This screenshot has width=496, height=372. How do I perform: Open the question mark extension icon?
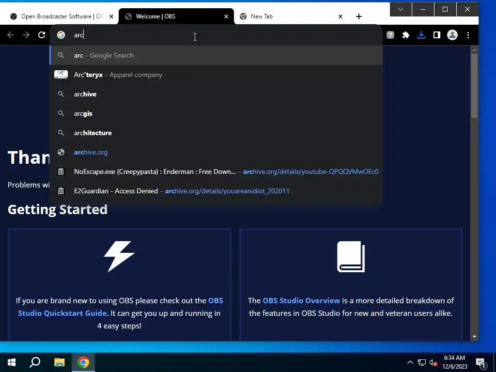[390, 35]
